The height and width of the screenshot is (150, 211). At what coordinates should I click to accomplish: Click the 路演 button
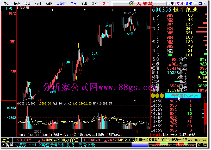pyautogui.click(x=189, y=3)
